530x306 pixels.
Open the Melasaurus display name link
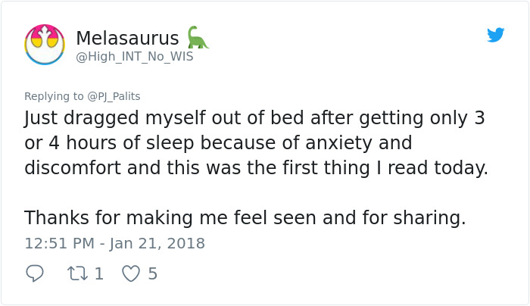point(127,37)
